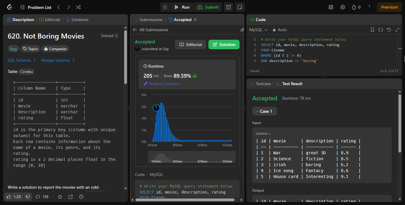The image size is (405, 205).
Task: Open the Editorial button in submission panel
Action: [x=190, y=45]
